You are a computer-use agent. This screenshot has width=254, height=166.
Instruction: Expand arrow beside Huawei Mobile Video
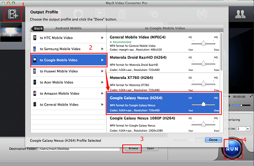point(102,71)
